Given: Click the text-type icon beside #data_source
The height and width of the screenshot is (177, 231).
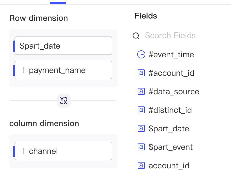Looking at the screenshot, I should [x=141, y=91].
